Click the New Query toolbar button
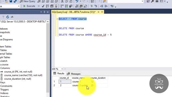Viewport: 172px width, 97px height. click(27, 1)
